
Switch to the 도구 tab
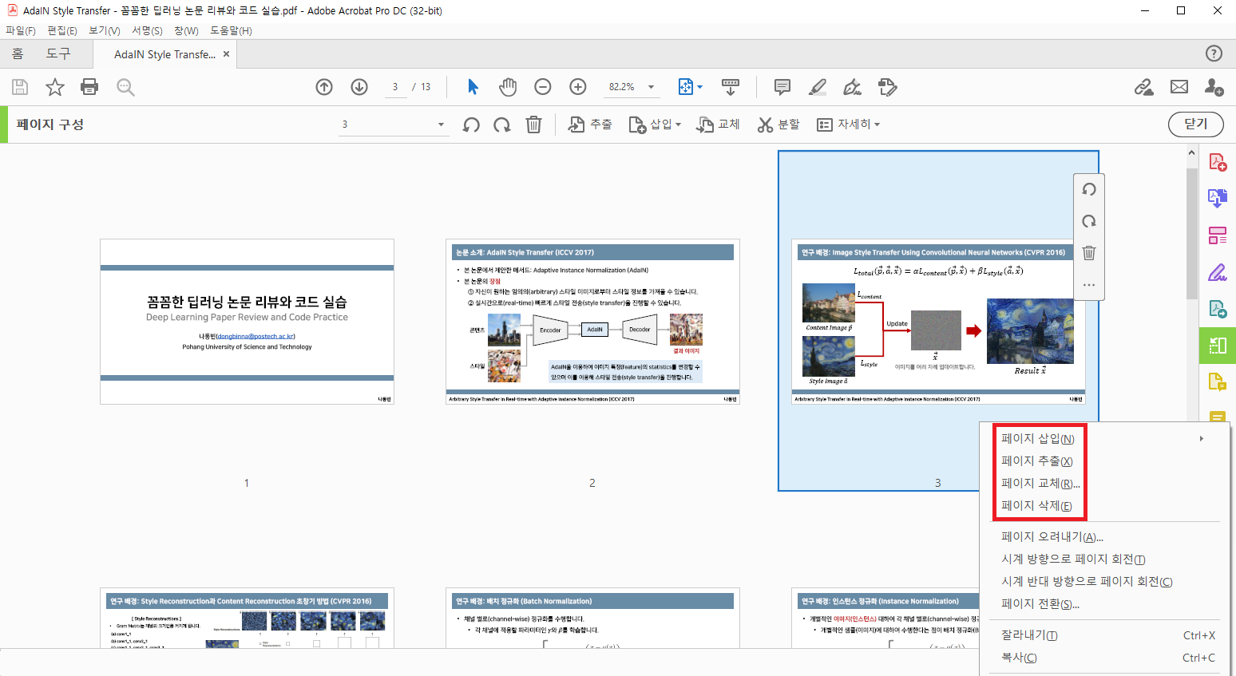pos(58,53)
